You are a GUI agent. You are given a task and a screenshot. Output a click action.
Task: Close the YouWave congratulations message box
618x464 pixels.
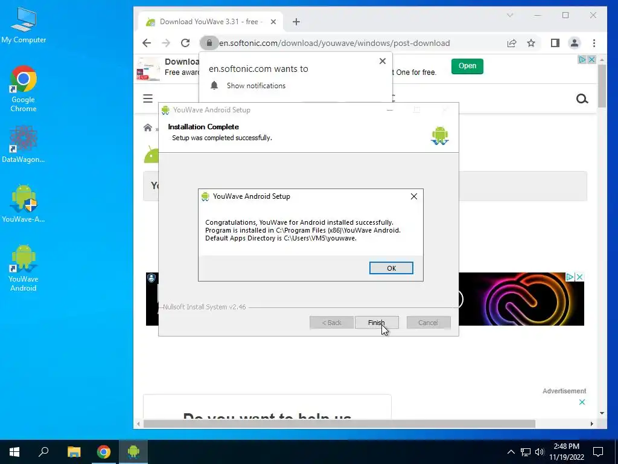pyautogui.click(x=414, y=196)
